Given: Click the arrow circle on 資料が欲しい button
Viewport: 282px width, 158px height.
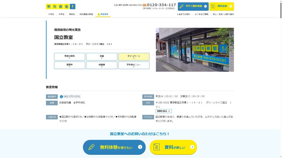Looking at the screenshot, I should coord(192,147).
